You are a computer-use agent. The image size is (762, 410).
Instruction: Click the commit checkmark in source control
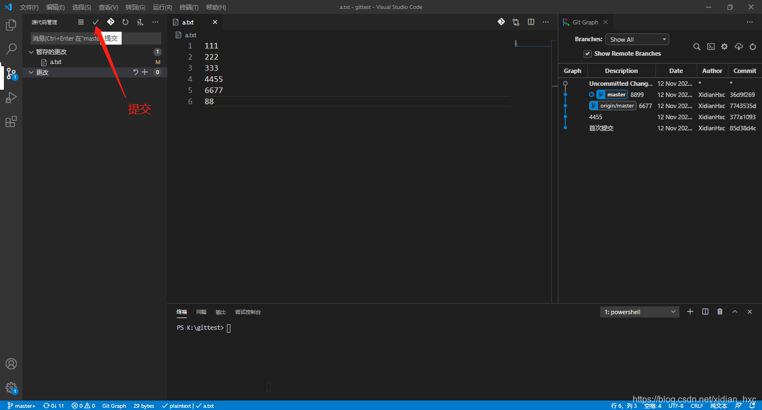(95, 22)
